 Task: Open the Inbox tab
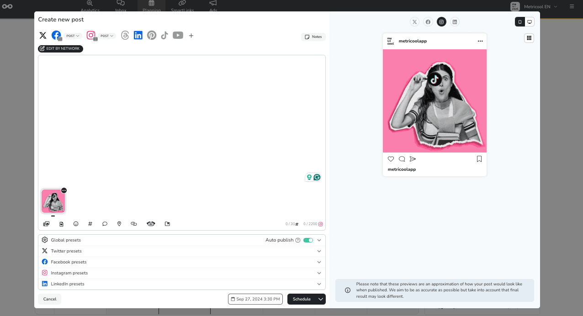coord(121,6)
